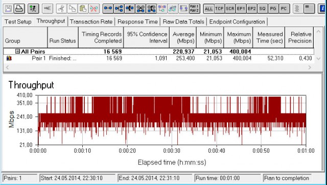Open the Response Time tab
Viewport: 327px width, 185px height.
coord(137,21)
